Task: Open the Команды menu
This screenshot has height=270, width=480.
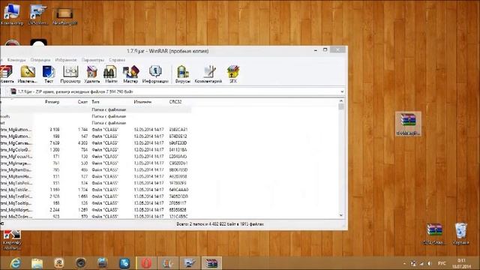Action: coord(16,60)
